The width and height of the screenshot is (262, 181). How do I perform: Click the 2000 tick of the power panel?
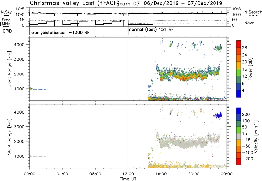tap(19, 74)
